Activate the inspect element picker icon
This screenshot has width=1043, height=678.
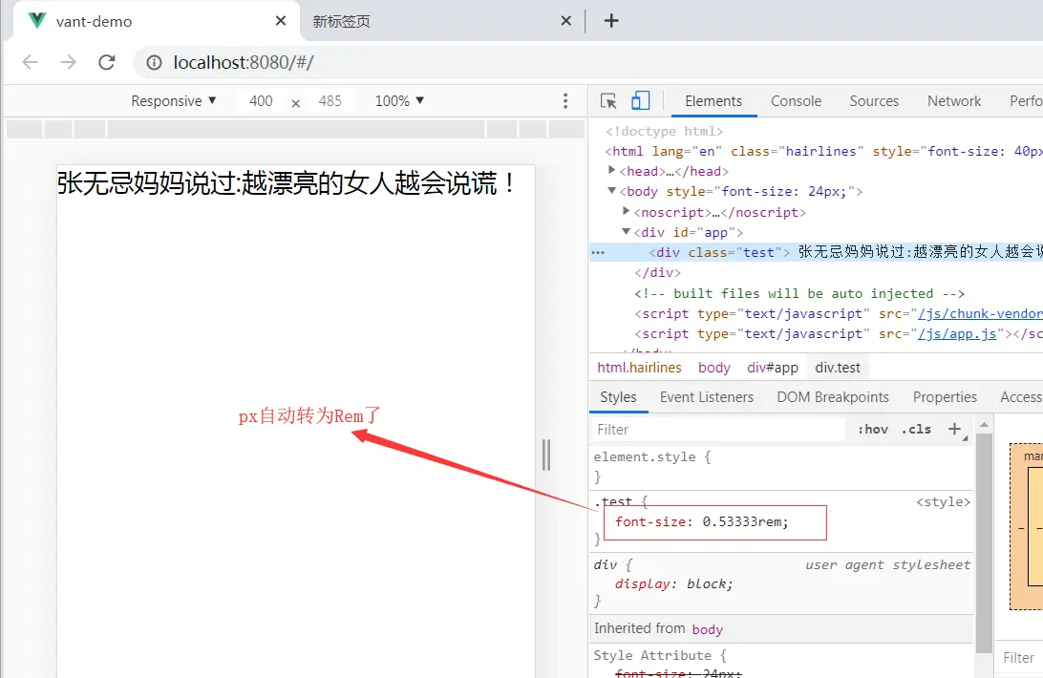pos(608,101)
